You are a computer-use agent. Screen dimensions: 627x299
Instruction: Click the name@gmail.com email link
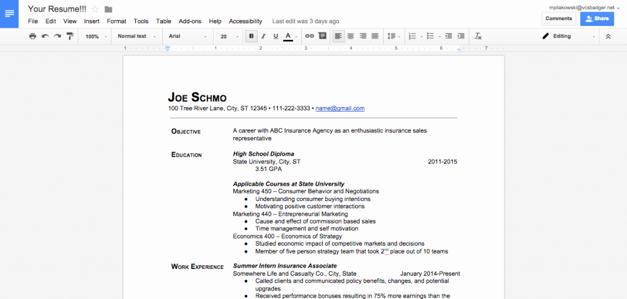point(340,108)
